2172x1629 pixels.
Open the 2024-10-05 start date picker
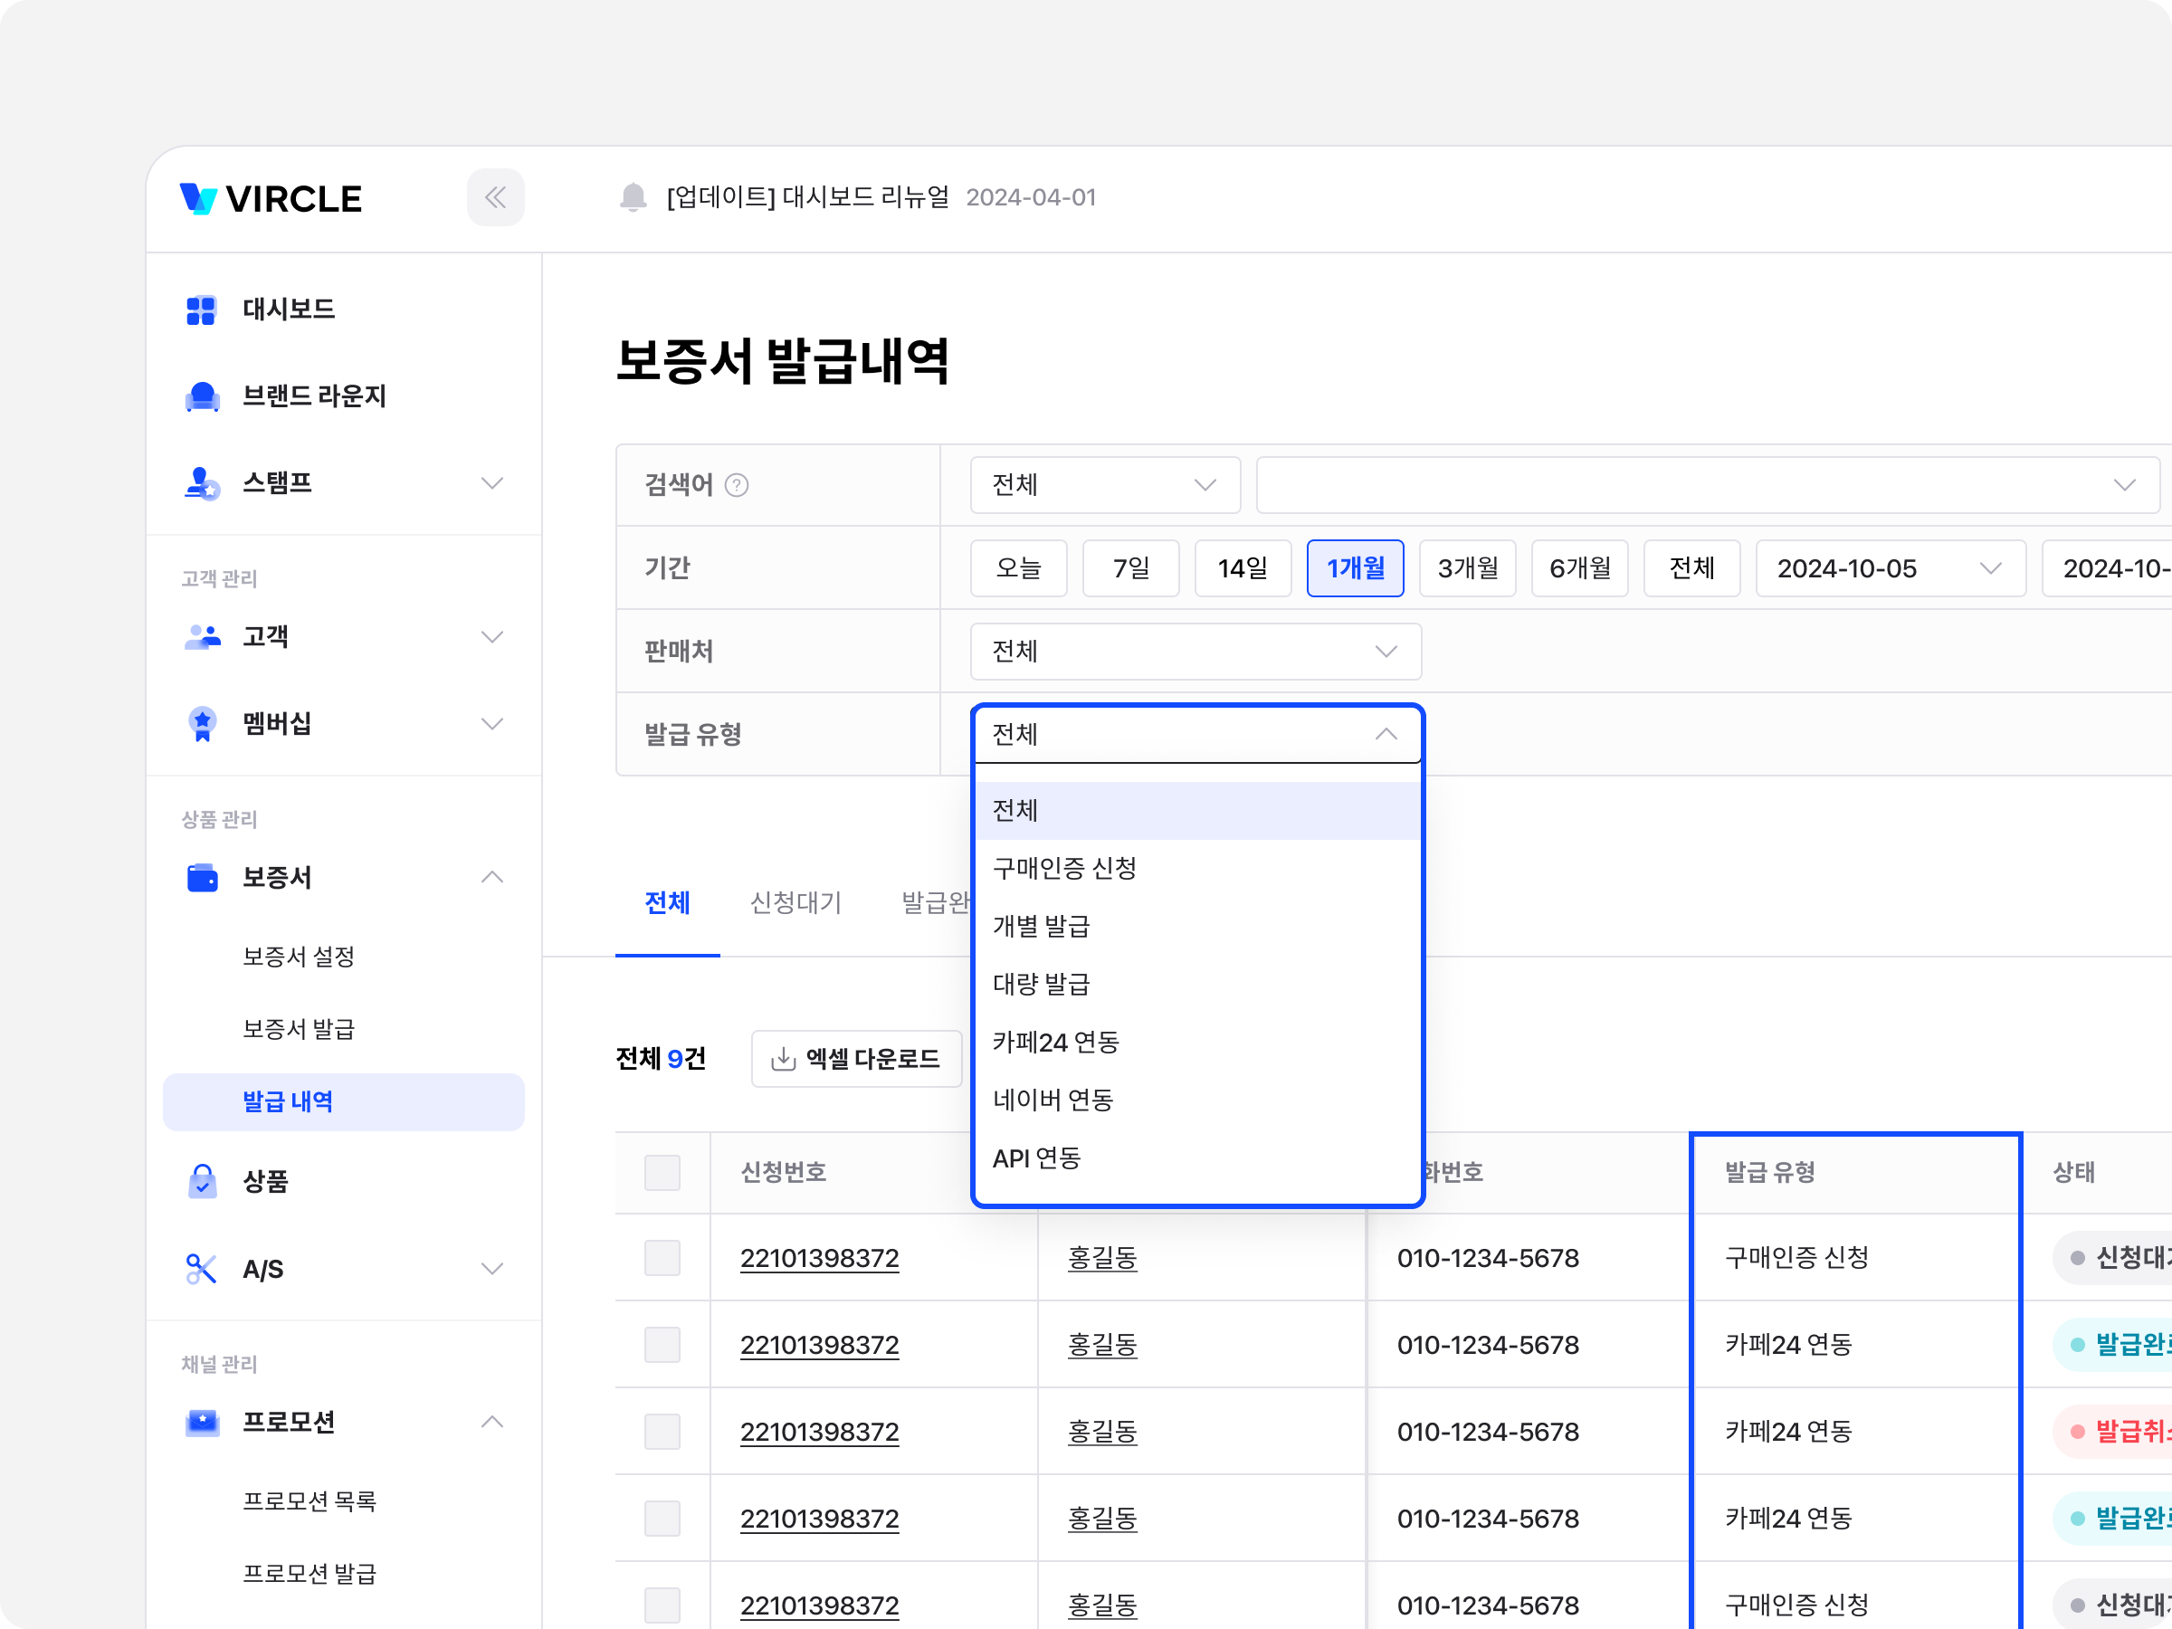(1890, 568)
